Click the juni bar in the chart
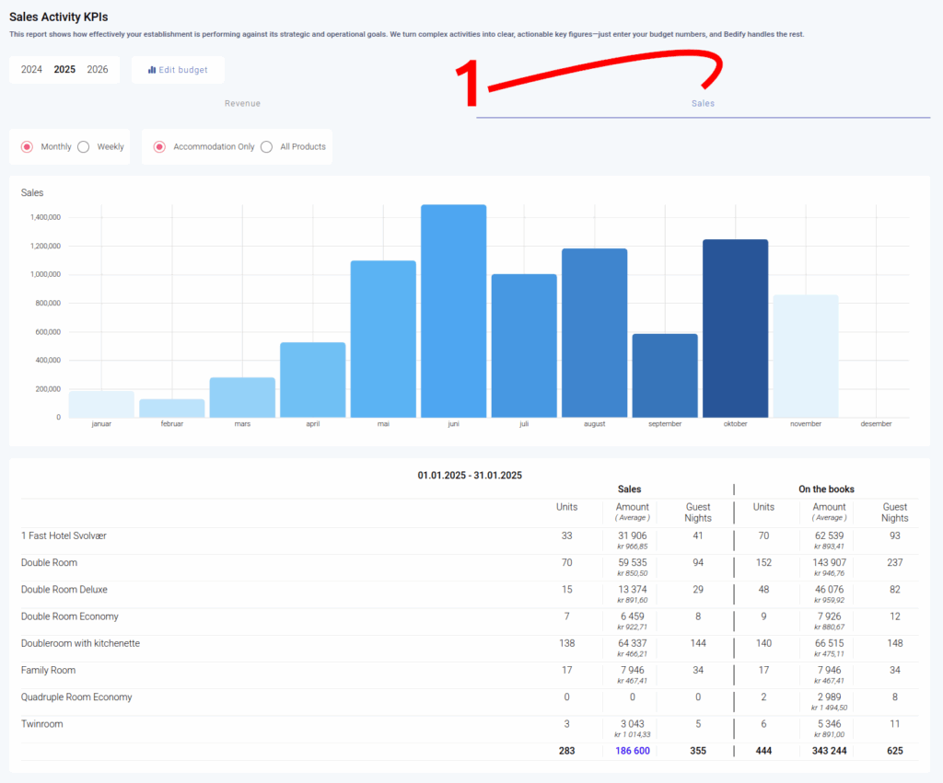This screenshot has width=943, height=783. point(453,311)
